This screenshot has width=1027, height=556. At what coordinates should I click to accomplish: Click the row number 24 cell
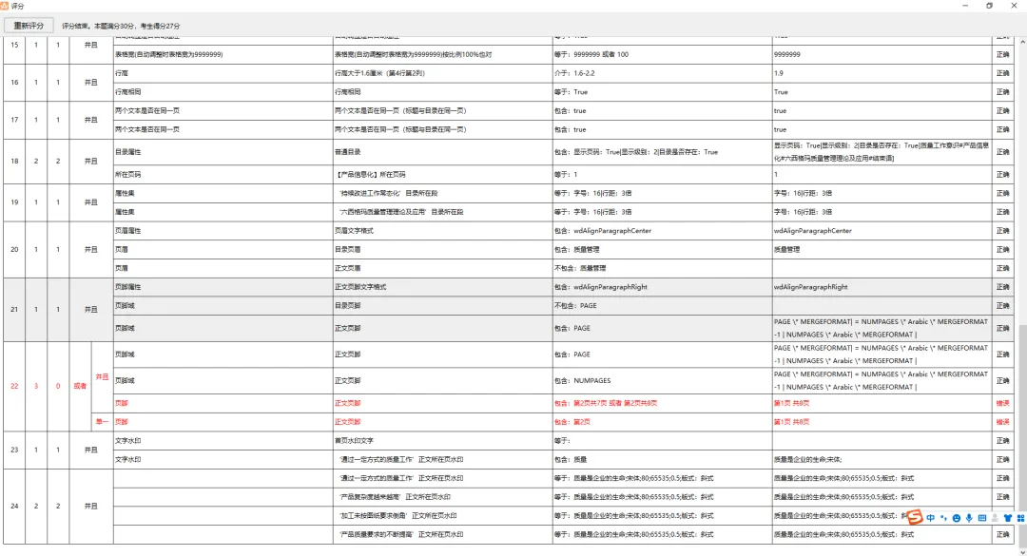(x=14, y=507)
